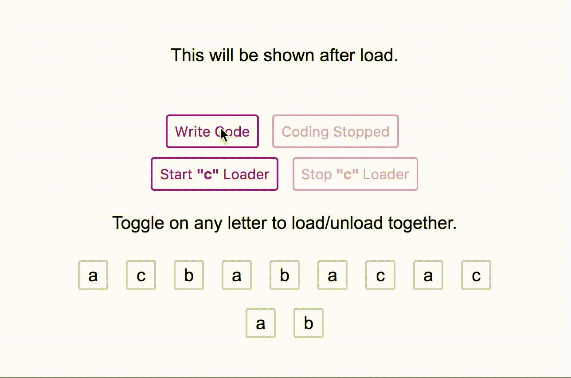
Task: Click the Stop "c" Loader button
Action: point(355,174)
